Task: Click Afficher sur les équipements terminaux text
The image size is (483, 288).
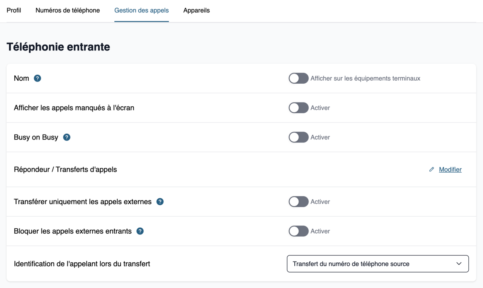Action: pyautogui.click(x=365, y=78)
